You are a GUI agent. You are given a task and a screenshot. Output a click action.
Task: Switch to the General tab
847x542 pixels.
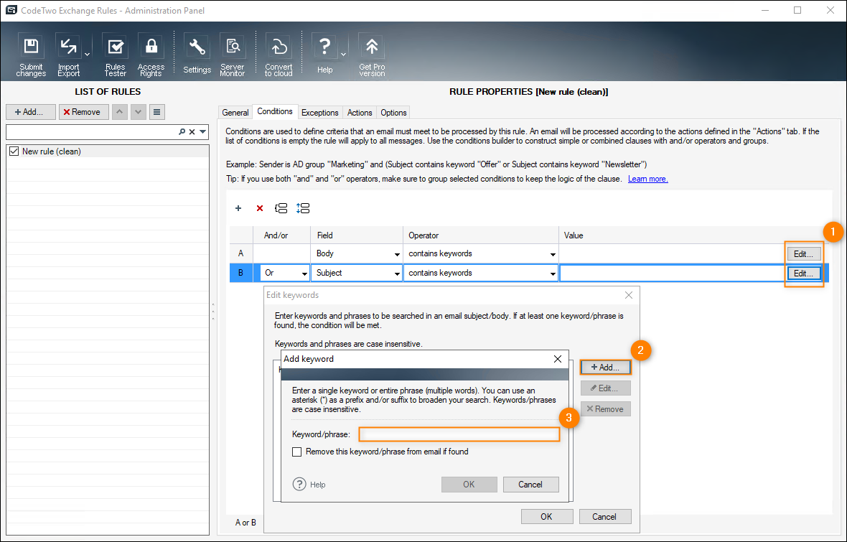click(235, 113)
